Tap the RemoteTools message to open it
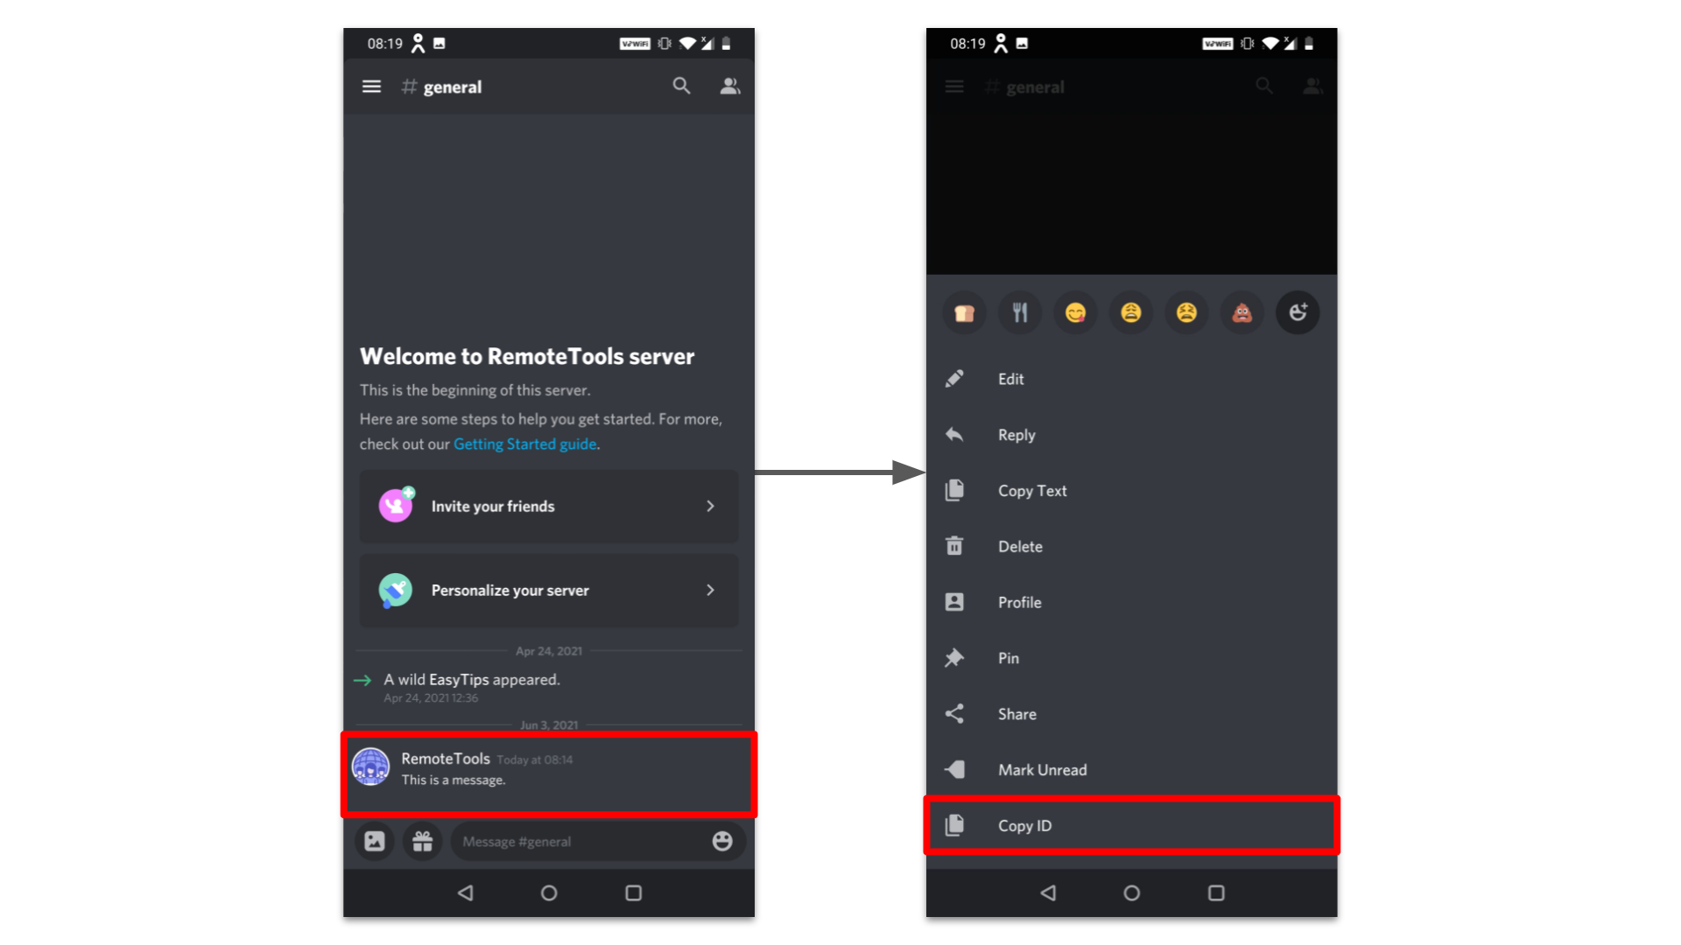The image size is (1681, 945). pyautogui.click(x=551, y=768)
